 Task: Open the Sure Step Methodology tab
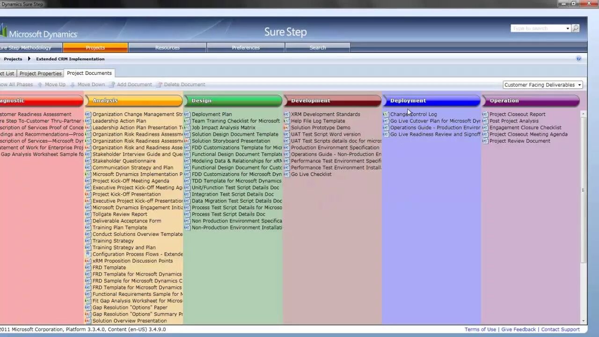(x=30, y=48)
